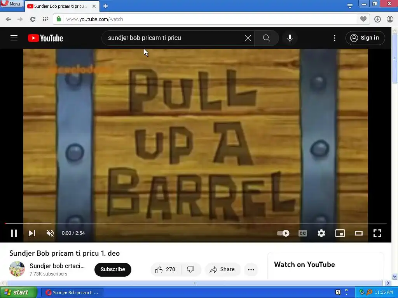Subscribe to the channel
Viewport: 398px width, 298px height.
113,269
